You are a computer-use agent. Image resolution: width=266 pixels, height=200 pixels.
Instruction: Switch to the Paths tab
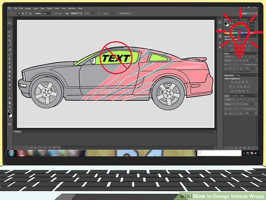pos(242,96)
